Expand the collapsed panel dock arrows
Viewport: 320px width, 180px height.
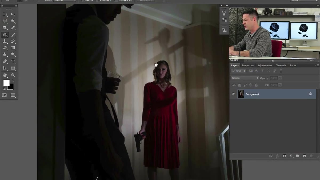coord(227,6)
